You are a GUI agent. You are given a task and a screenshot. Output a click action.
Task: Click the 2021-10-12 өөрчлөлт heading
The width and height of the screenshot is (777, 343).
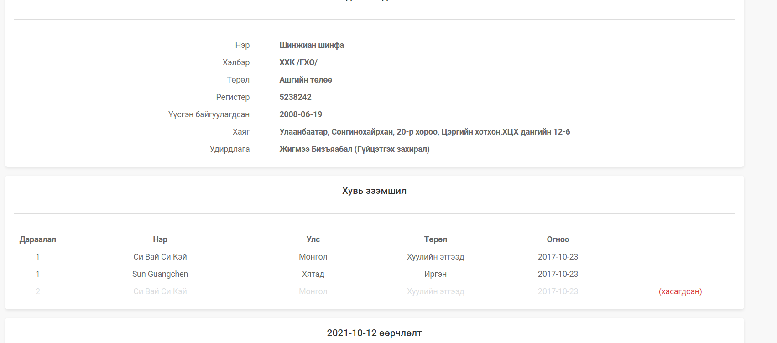point(374,333)
